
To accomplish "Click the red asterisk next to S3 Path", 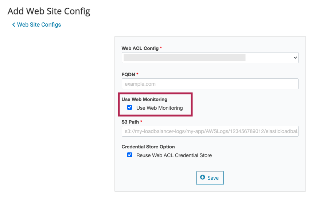I will click(141, 121).
